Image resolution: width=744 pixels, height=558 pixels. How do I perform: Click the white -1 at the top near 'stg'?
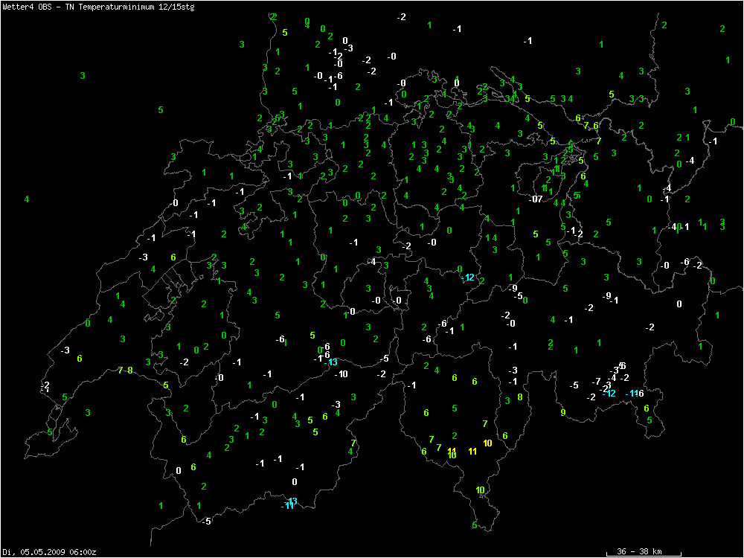pyautogui.click(x=457, y=28)
